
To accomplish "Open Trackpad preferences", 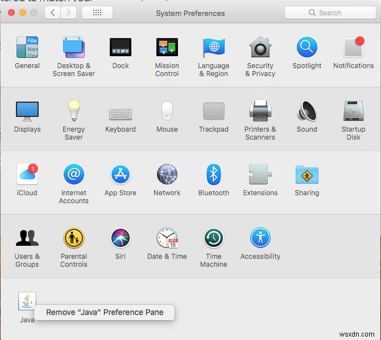I will pos(214,111).
